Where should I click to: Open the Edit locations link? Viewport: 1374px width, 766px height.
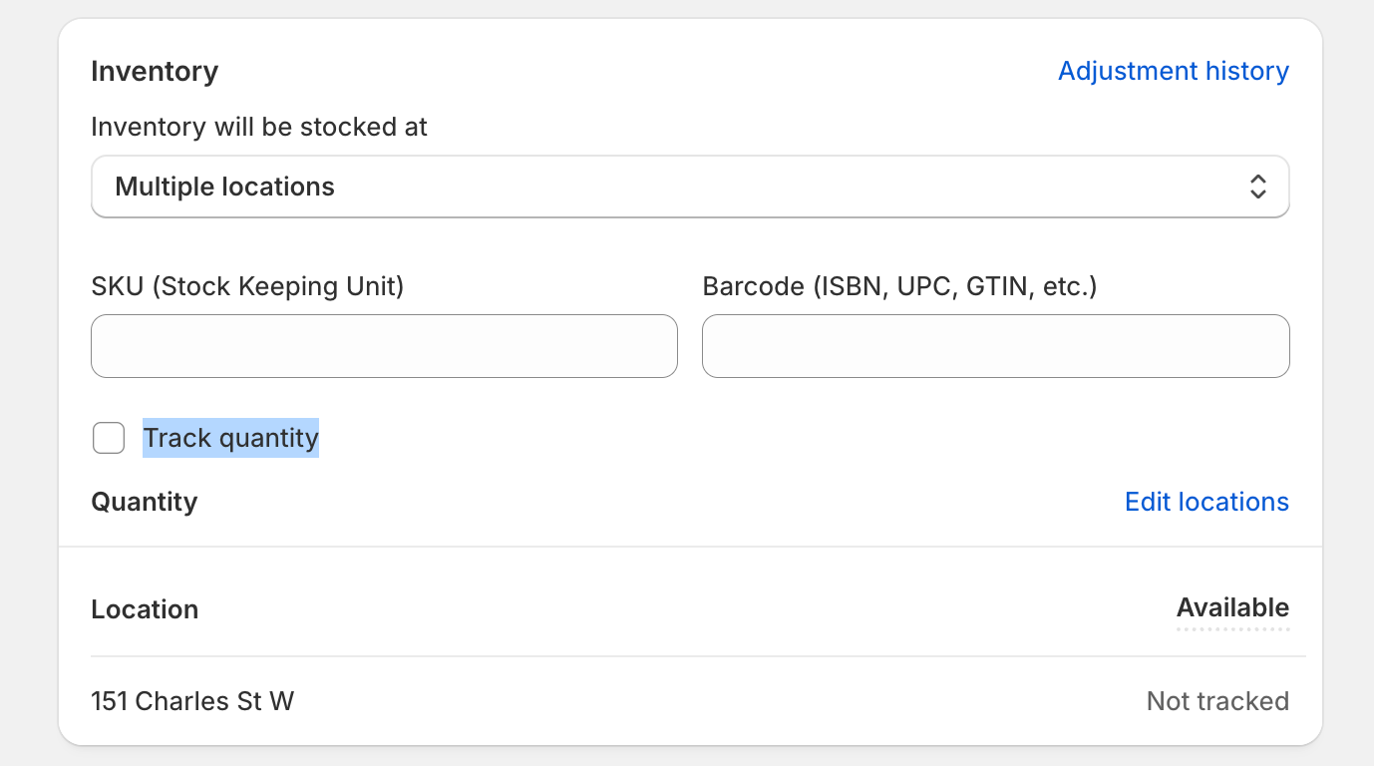1206,502
